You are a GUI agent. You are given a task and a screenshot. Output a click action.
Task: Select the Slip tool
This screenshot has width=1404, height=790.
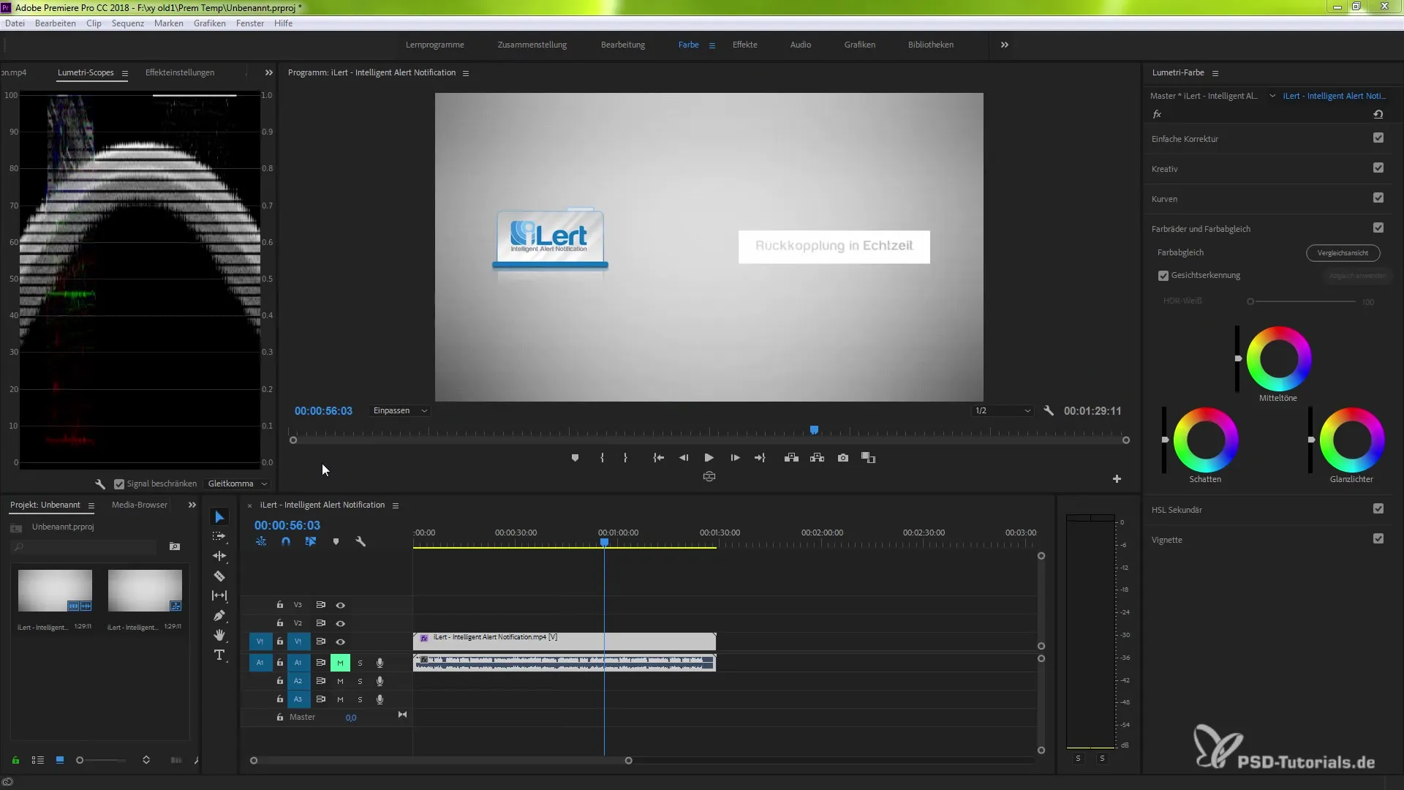click(219, 595)
